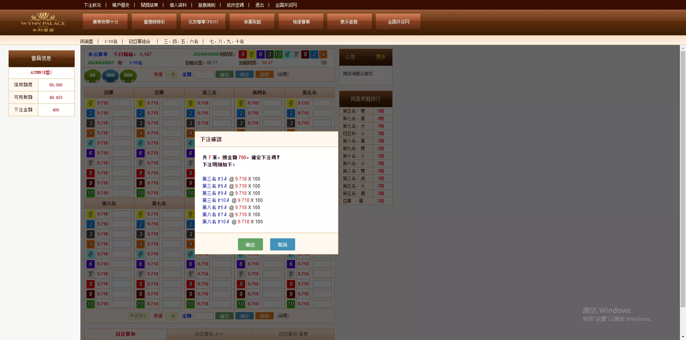The height and width of the screenshot is (340, 686).
Task: Toggle the 声音提示 sound alert option
Action: pos(139,316)
